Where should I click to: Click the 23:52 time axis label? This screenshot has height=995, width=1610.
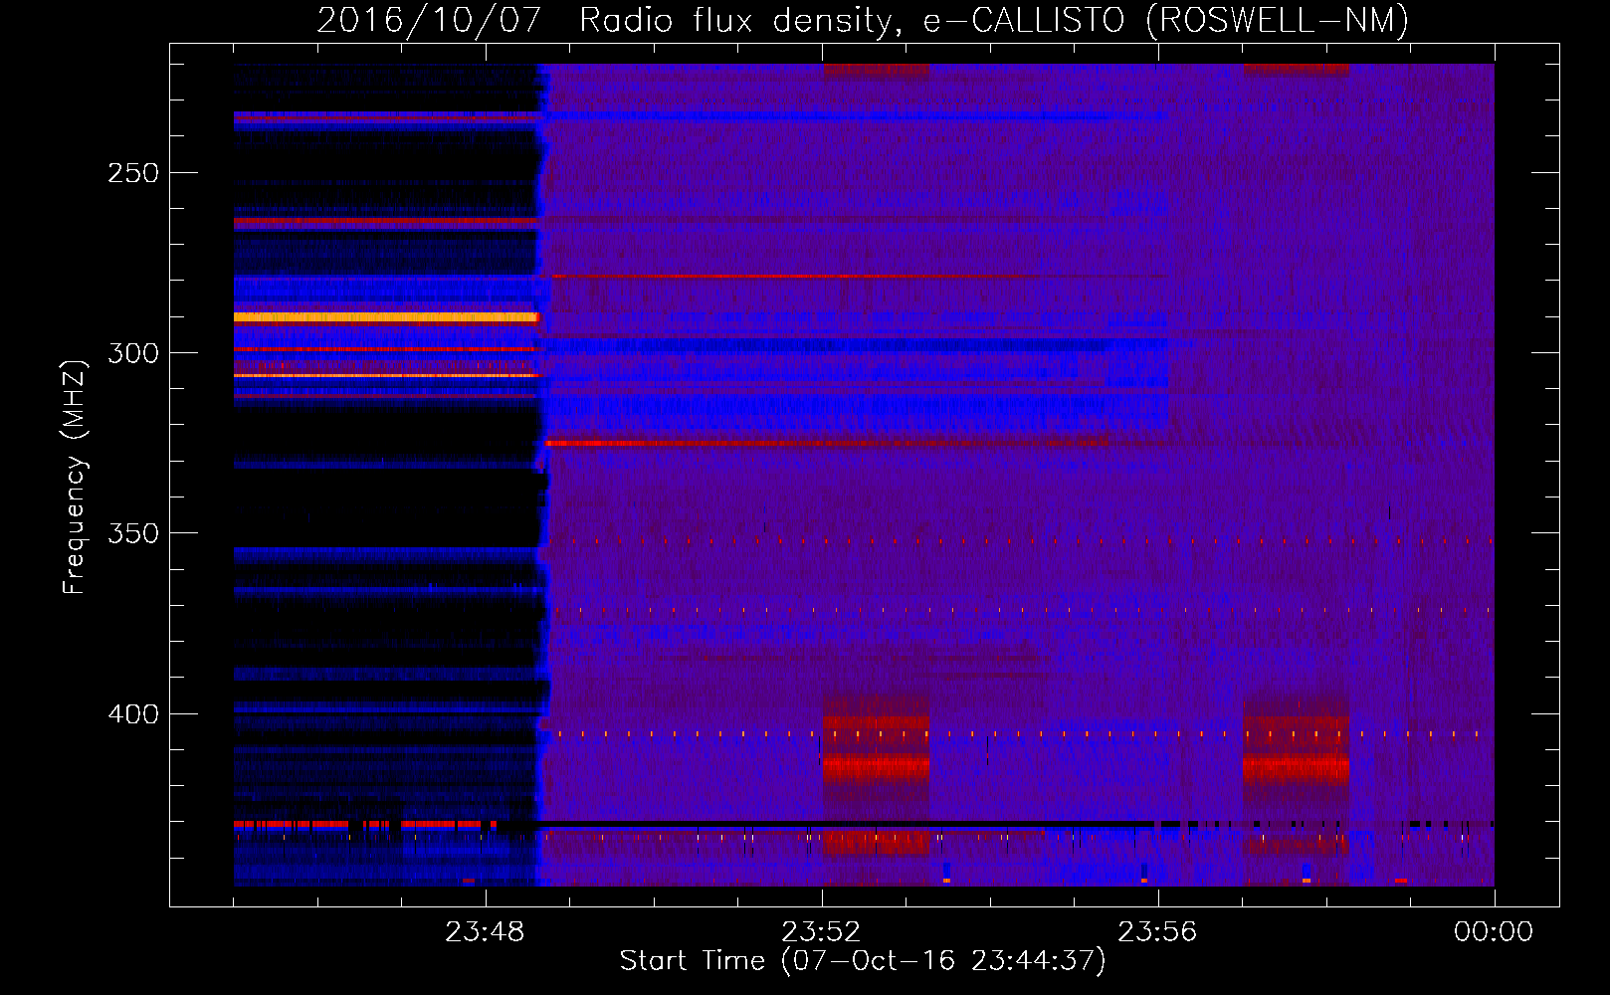tap(821, 932)
